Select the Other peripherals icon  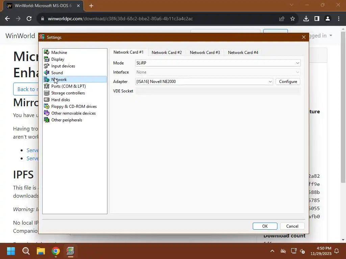tap(47, 120)
